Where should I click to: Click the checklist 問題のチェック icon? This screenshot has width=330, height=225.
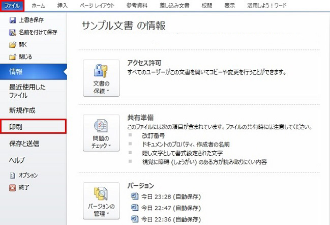101,126
